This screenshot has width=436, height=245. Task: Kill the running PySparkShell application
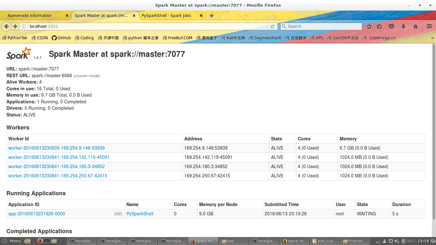click(x=118, y=214)
